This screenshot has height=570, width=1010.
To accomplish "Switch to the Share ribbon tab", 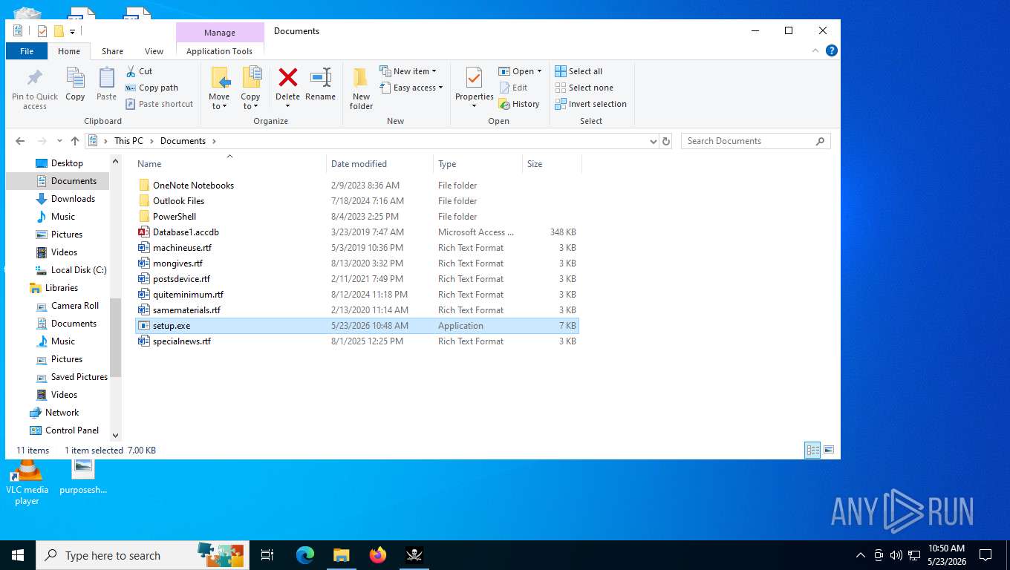I will pyautogui.click(x=112, y=51).
